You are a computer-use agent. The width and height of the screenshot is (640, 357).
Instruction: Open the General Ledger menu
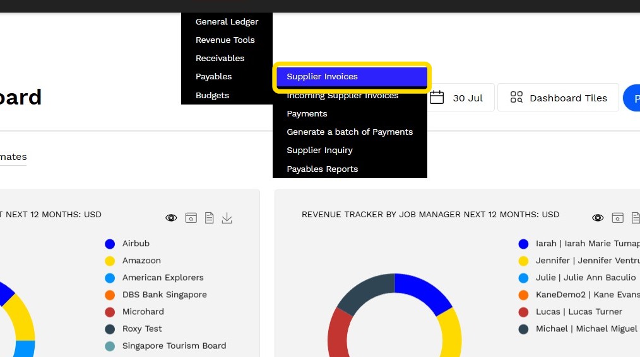227,21
